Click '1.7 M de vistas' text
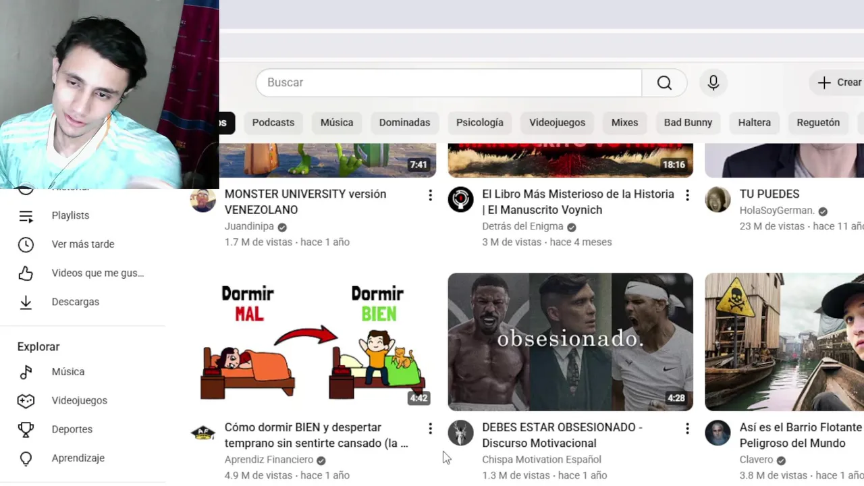This screenshot has width=864, height=486. click(259, 242)
